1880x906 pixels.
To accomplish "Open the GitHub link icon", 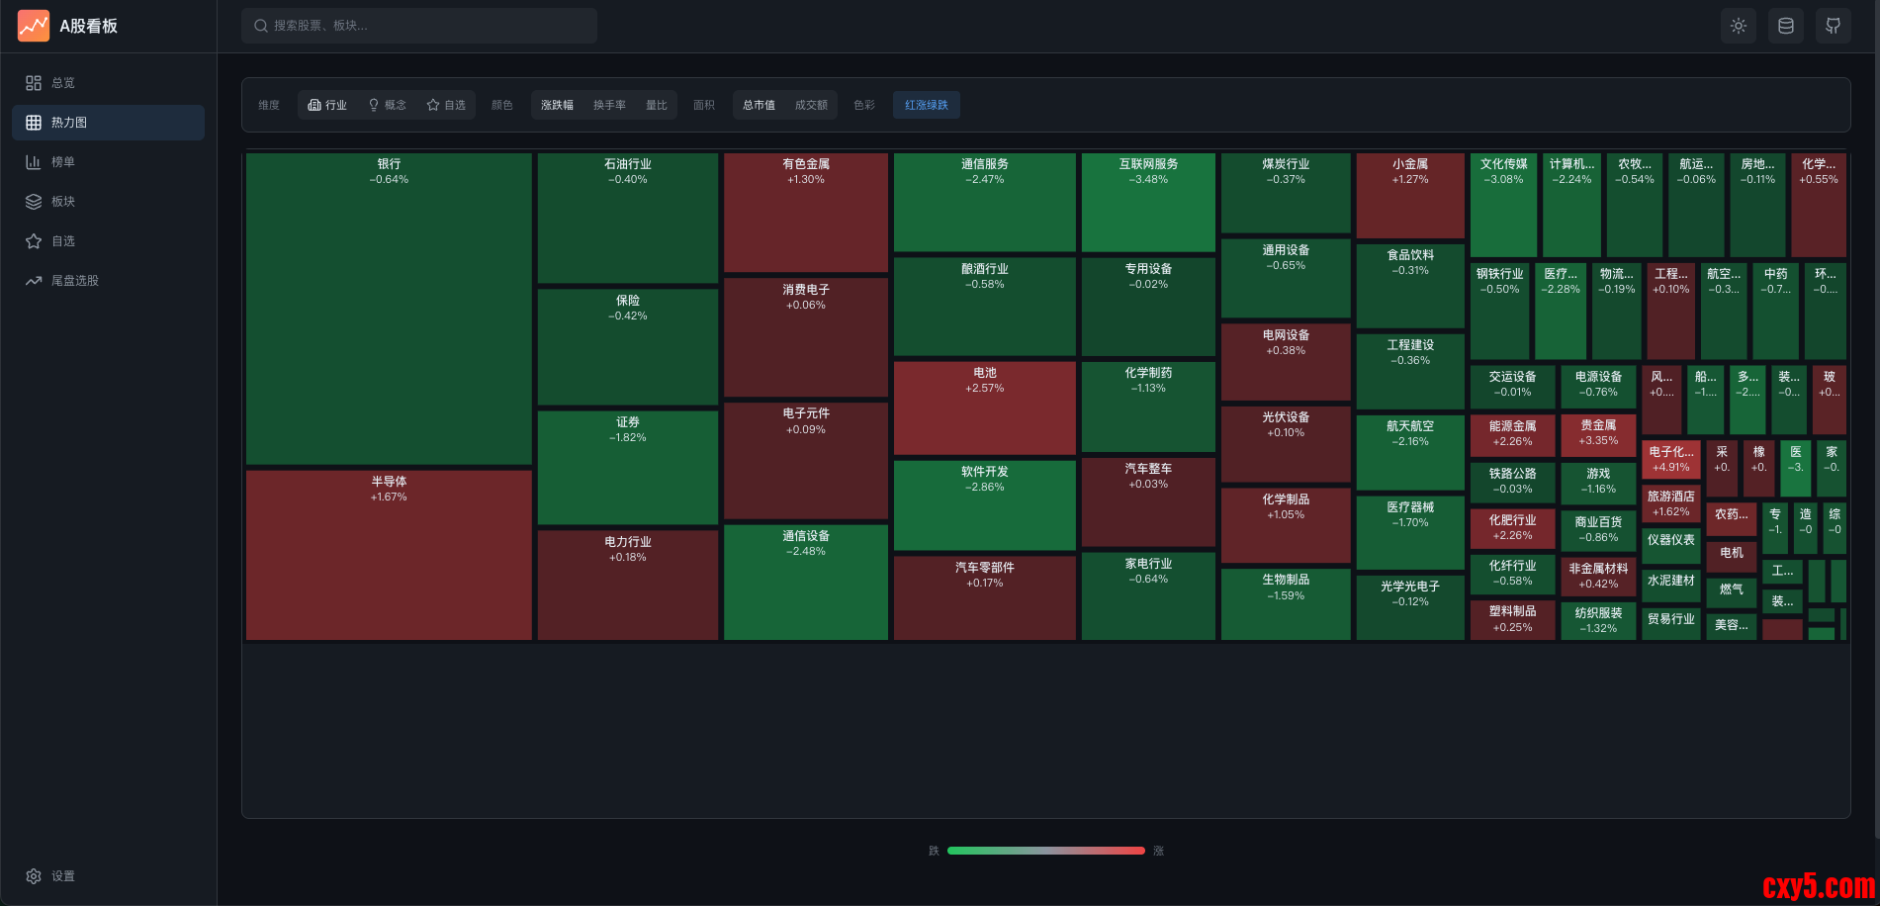I will pyautogui.click(x=1834, y=26).
